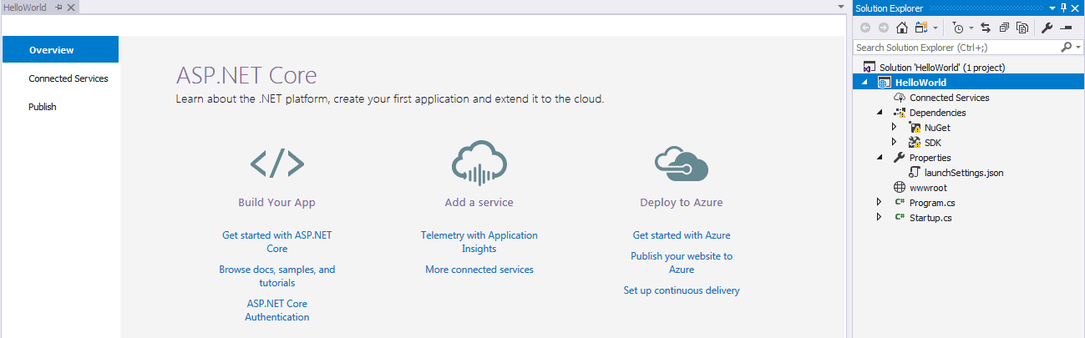Select the Publish page in sidebar
1085x338 pixels.
coord(43,107)
